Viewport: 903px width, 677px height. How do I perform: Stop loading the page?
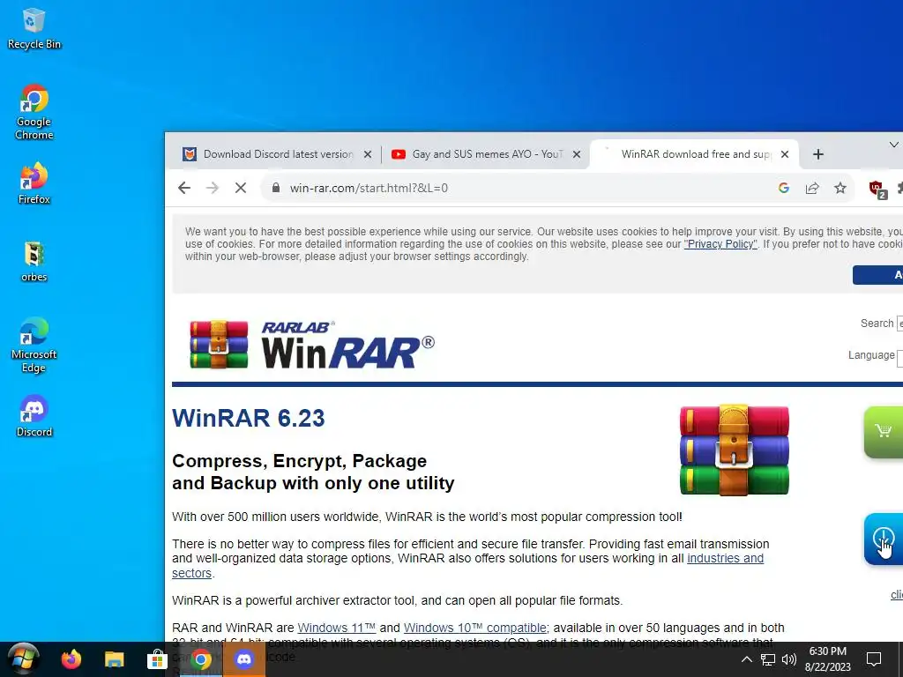pyautogui.click(x=241, y=188)
